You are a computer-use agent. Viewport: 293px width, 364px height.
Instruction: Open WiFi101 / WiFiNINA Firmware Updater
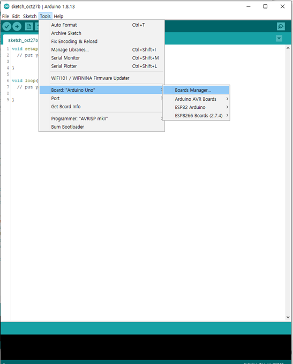102,78
